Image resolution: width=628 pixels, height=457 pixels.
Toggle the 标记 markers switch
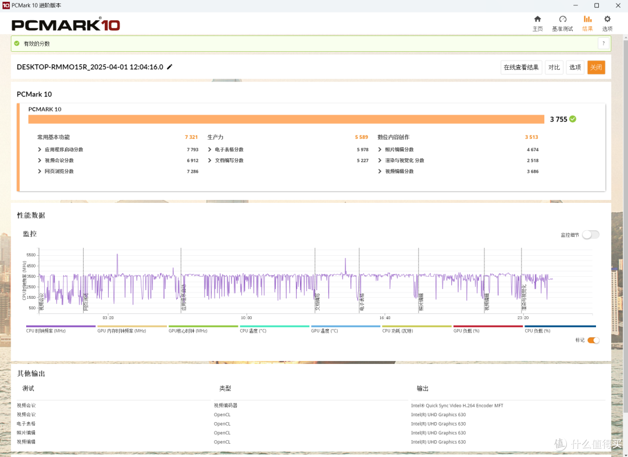(x=593, y=340)
